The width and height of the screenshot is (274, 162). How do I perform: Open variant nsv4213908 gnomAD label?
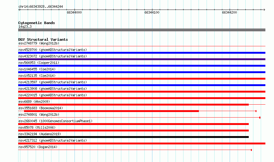(53, 89)
